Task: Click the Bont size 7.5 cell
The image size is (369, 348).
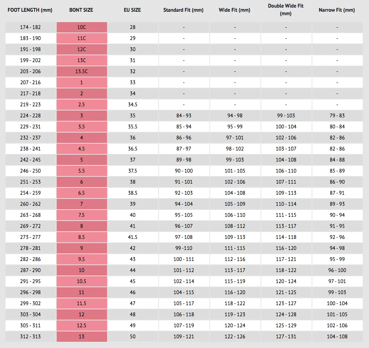Action: tap(82, 215)
